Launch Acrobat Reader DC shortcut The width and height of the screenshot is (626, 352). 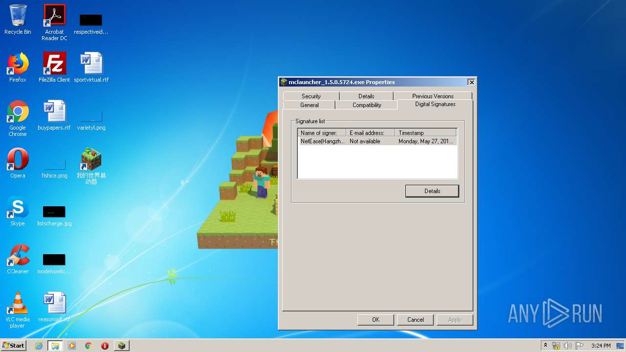54,22
